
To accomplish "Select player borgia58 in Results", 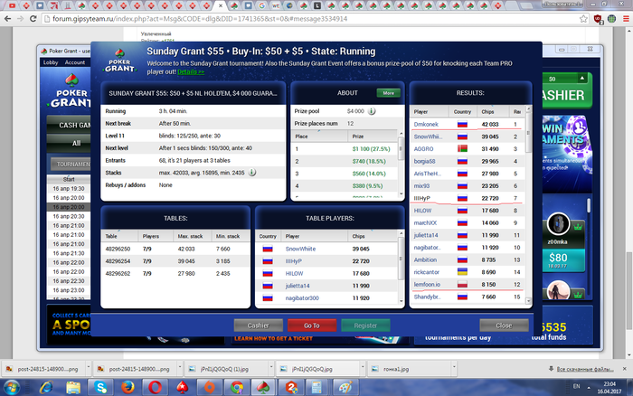I will (x=425, y=161).
